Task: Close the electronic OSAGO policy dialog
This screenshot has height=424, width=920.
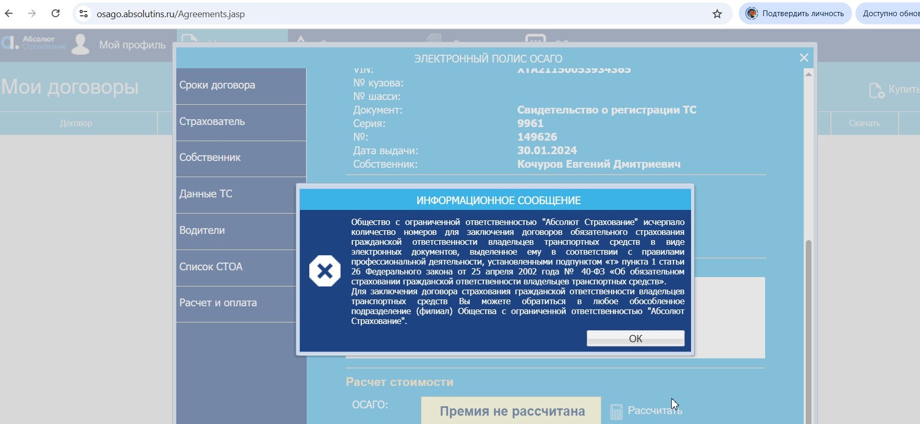Action: pos(804,58)
